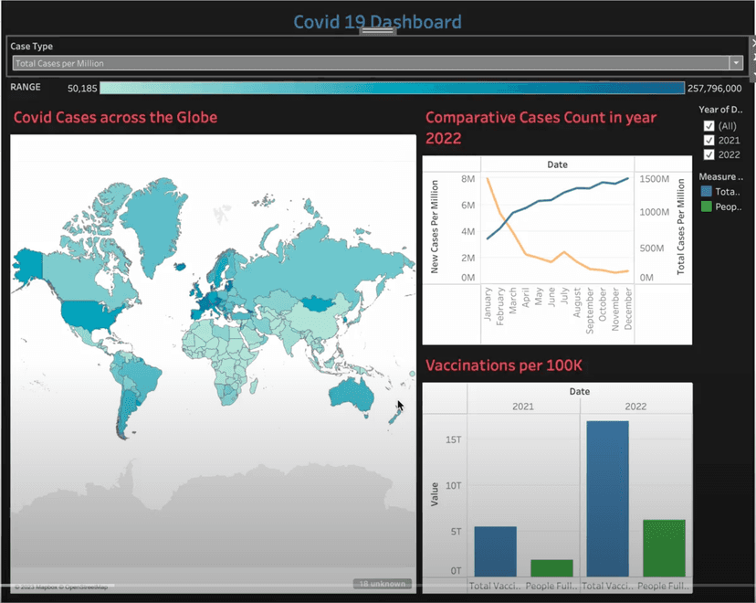Click the "Covid 19 Dashboard" title
The width and height of the screenshot is (756, 603).
(377, 21)
